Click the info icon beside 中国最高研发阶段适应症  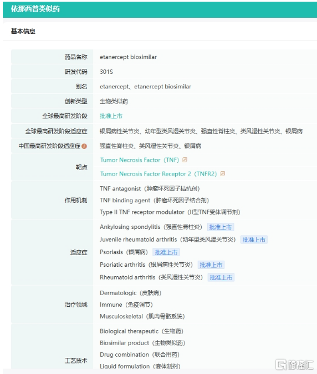(84, 146)
